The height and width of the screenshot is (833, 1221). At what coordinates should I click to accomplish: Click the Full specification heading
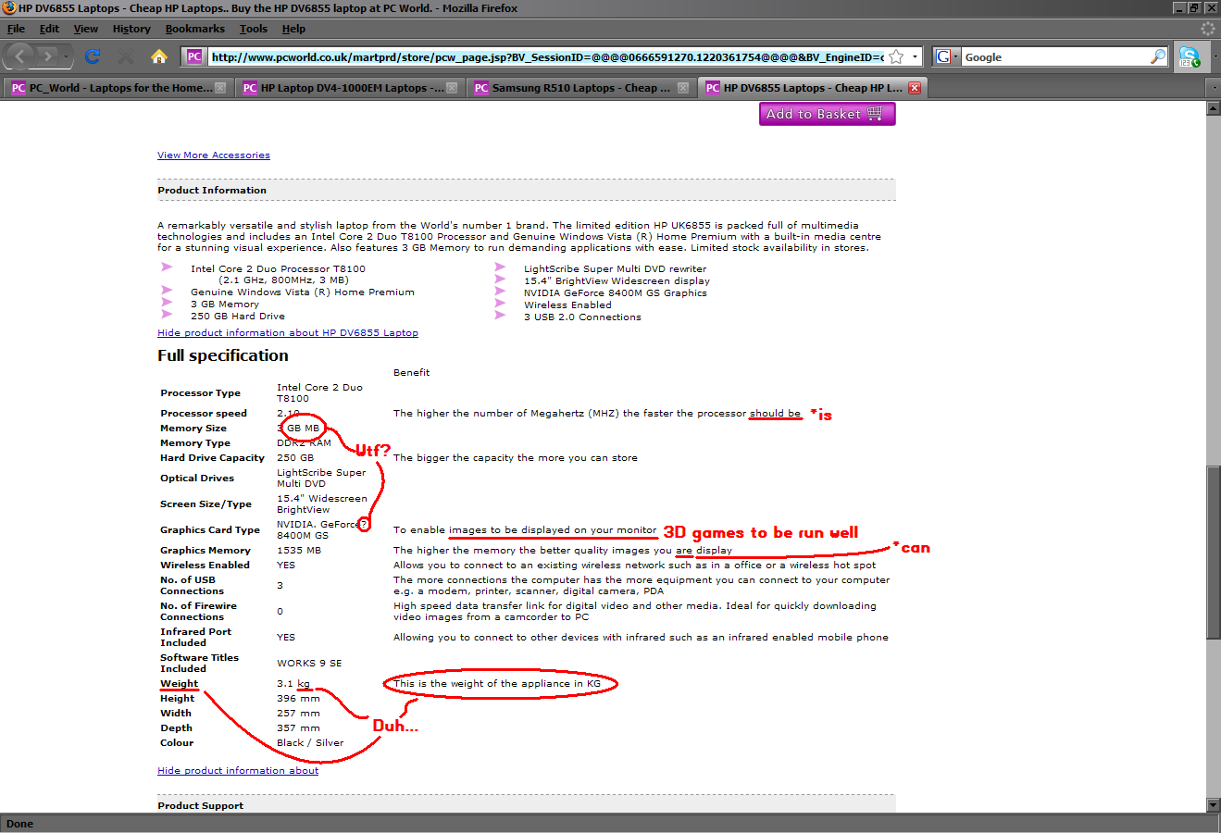223,355
